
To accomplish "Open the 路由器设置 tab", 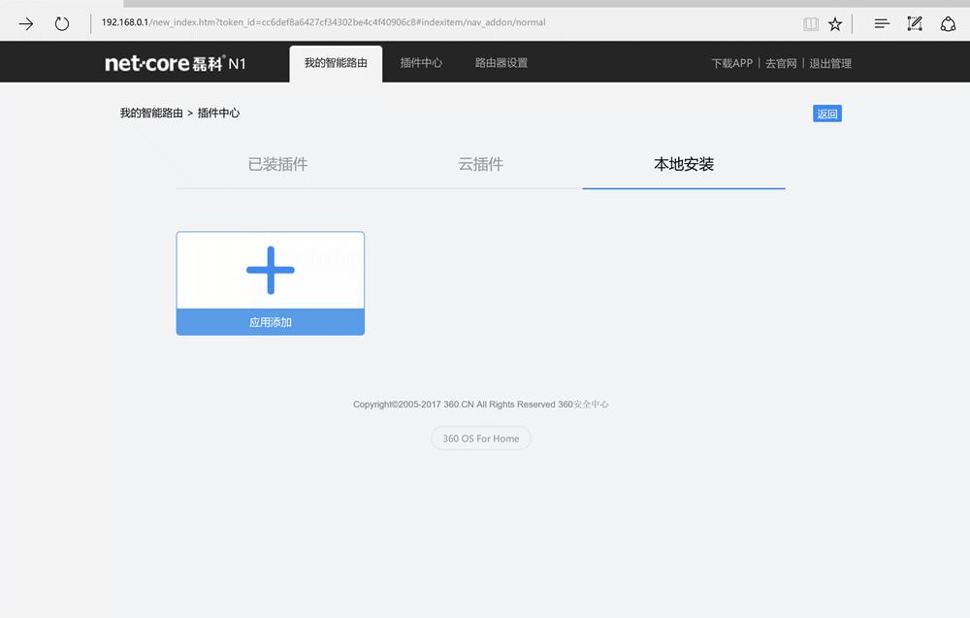I will point(501,62).
